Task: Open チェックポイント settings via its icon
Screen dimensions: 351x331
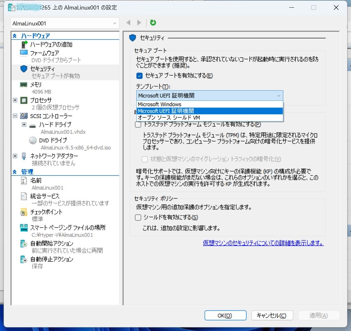Action: coord(23,212)
